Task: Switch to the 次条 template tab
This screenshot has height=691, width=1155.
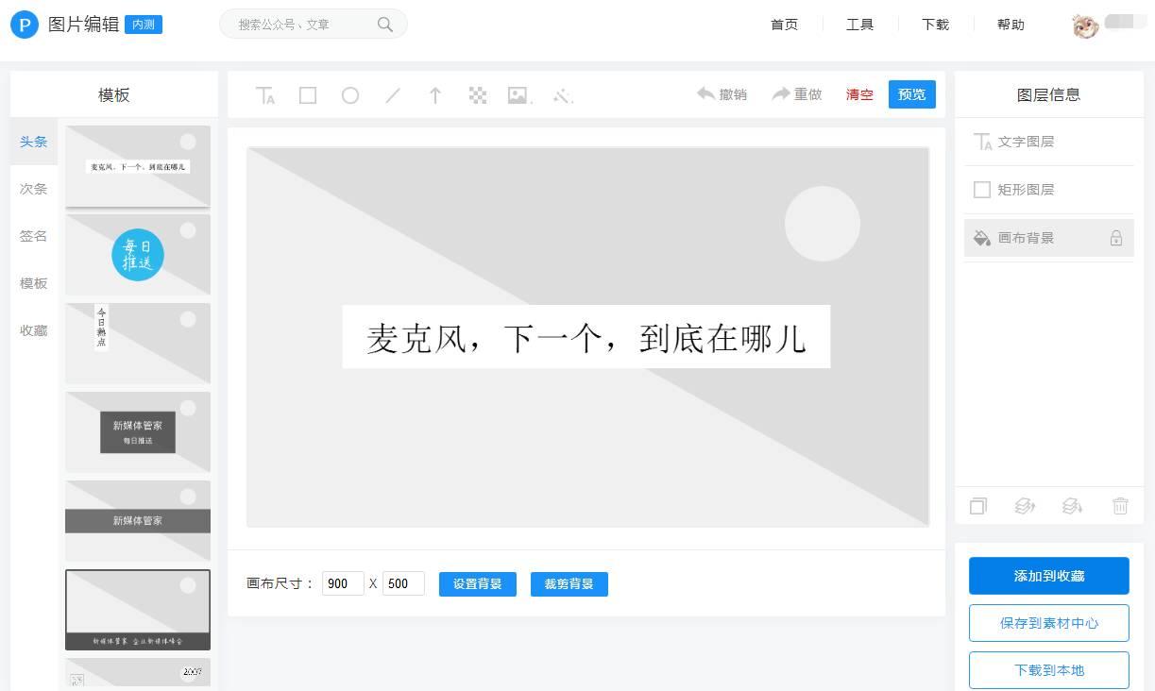Action: (x=33, y=189)
